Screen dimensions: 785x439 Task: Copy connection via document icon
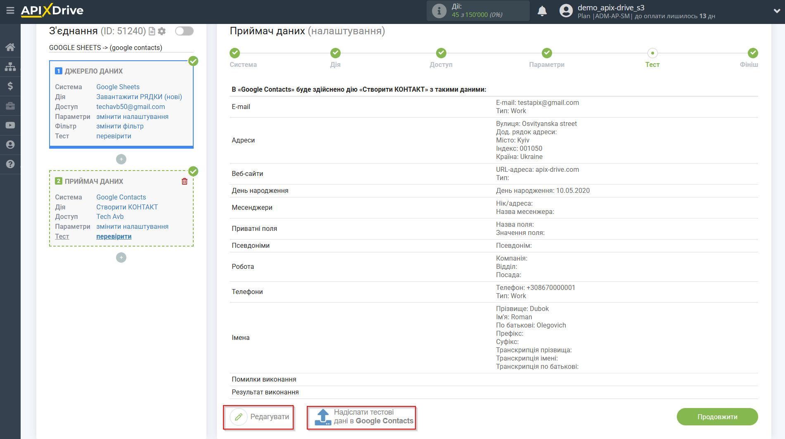tap(152, 31)
